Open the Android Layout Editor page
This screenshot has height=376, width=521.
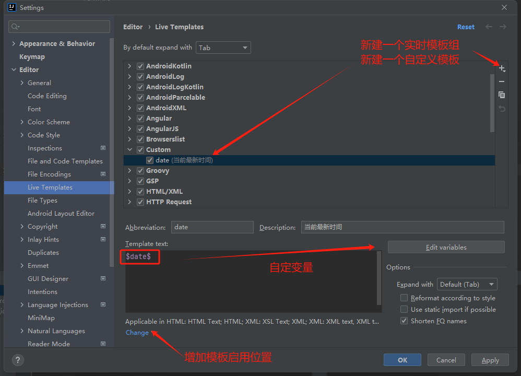[x=61, y=214]
